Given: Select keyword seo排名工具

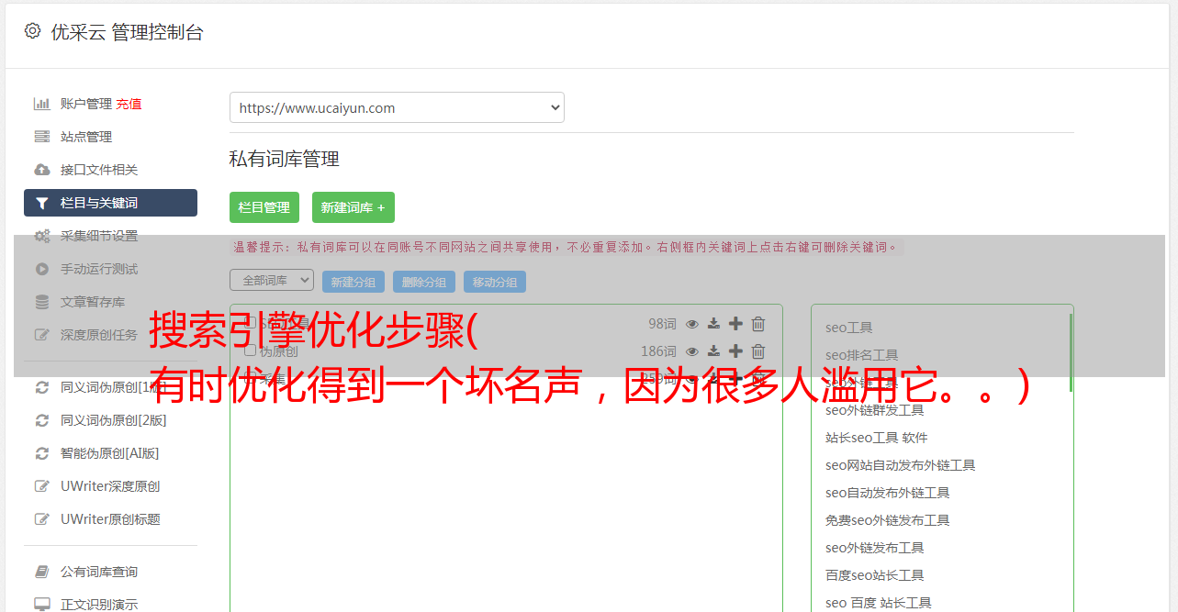Looking at the screenshot, I should [x=861, y=355].
